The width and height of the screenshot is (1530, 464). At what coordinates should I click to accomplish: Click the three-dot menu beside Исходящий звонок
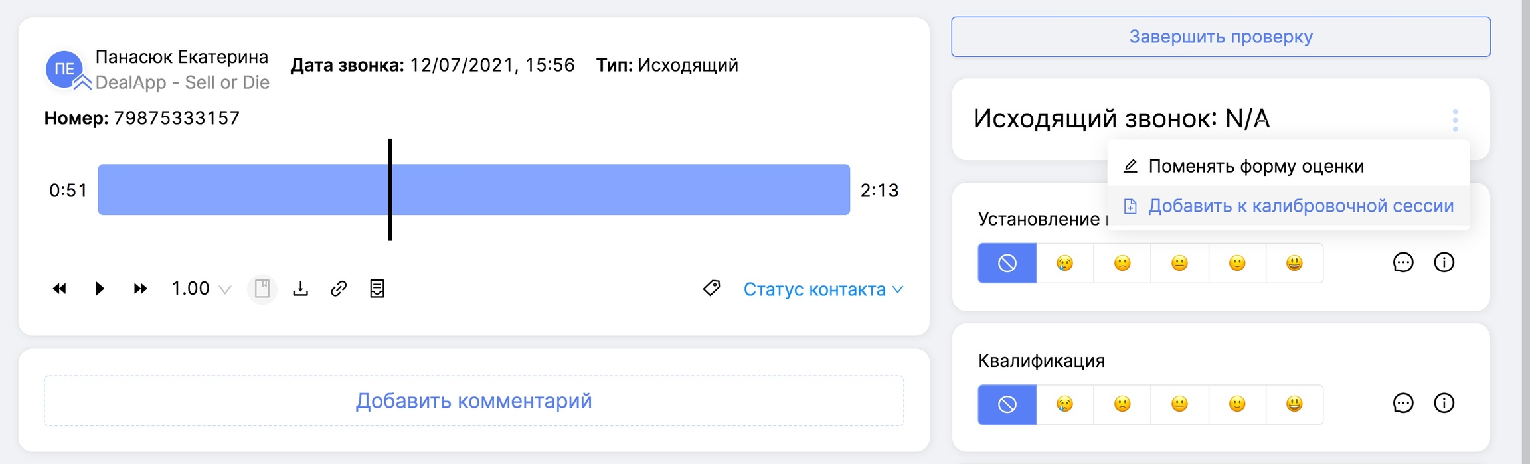point(1455,120)
